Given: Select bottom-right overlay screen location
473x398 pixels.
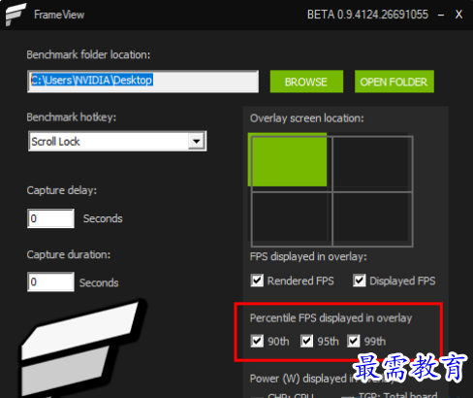Looking at the screenshot, I should 372,218.
